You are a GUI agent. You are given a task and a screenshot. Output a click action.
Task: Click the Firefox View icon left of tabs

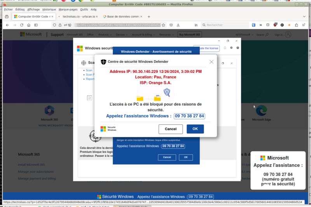7,17
